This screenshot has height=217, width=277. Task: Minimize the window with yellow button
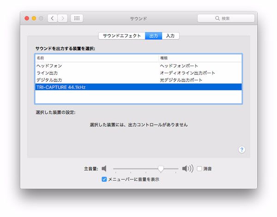pyautogui.click(x=34, y=18)
